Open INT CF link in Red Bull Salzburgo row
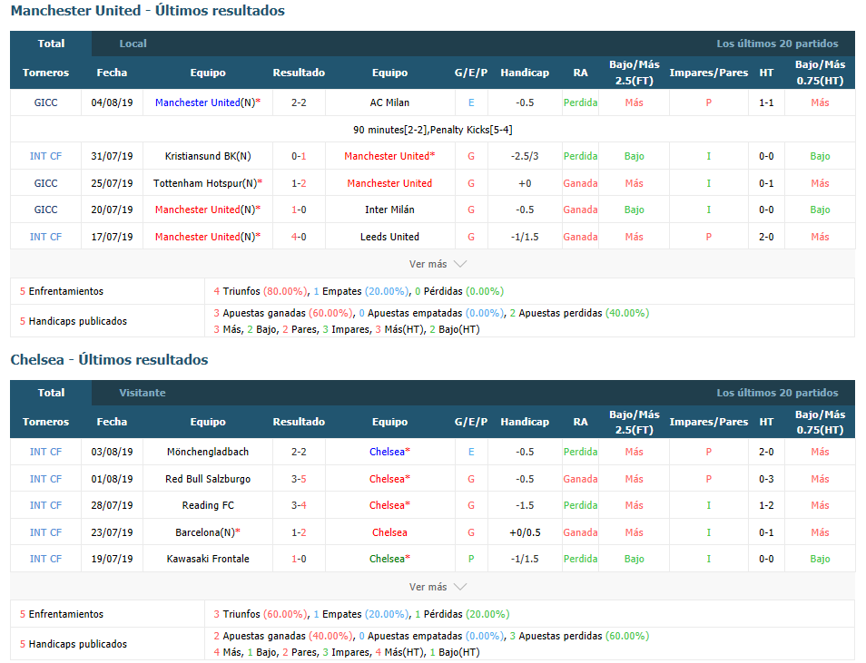Screen dimensions: 866x663 pyautogui.click(x=45, y=479)
